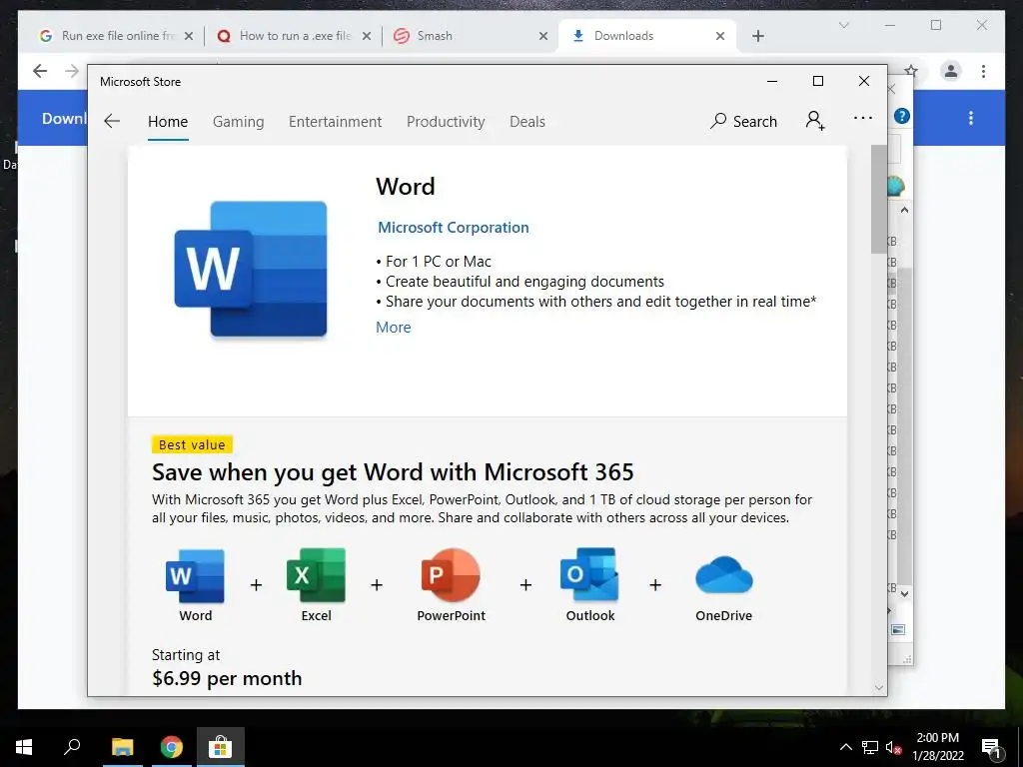The height and width of the screenshot is (767, 1023).
Task: Click the Chrome profile avatar icon
Action: pyautogui.click(x=951, y=71)
